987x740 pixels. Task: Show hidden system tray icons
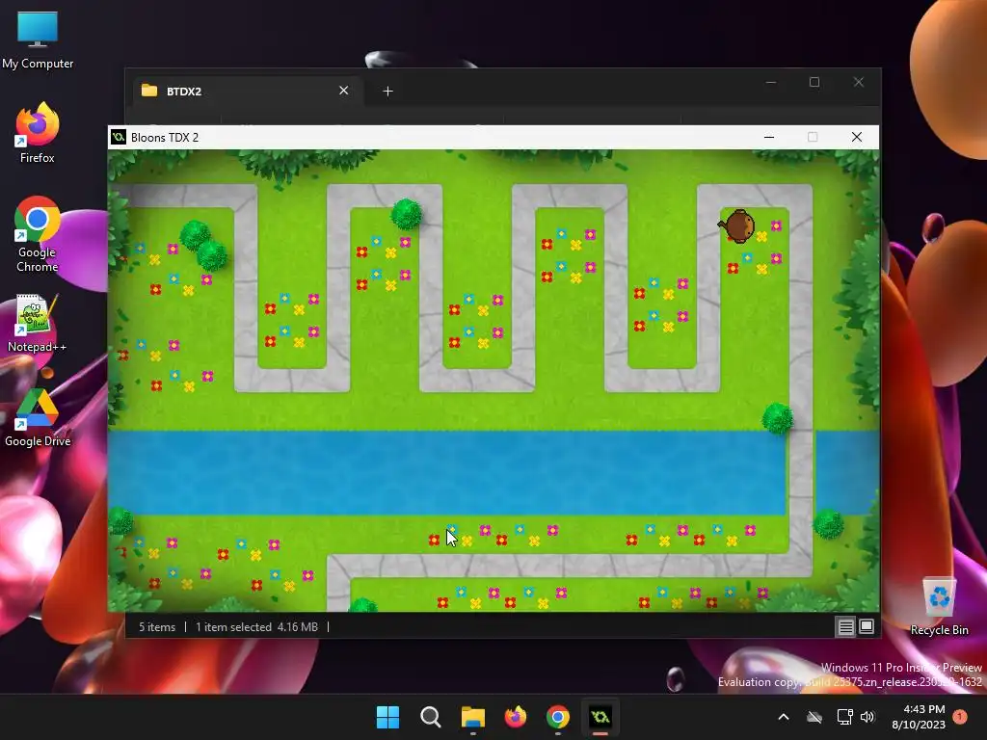point(784,717)
